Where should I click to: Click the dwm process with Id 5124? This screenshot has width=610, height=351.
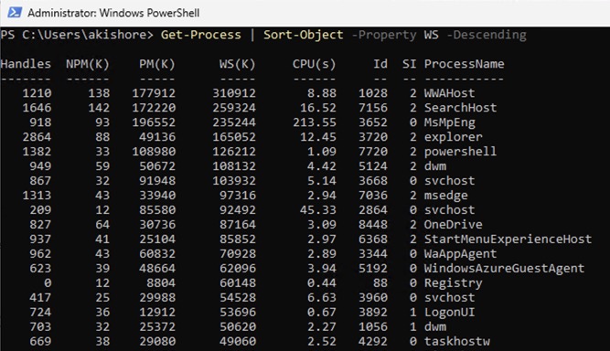(x=435, y=166)
